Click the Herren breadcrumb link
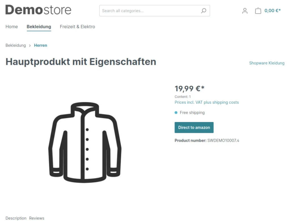The height and width of the screenshot is (221, 290). (40, 45)
